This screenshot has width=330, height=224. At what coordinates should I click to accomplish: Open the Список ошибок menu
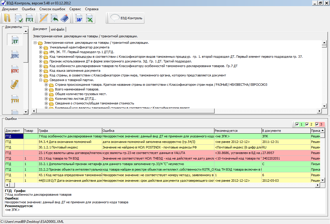coord(52,9)
